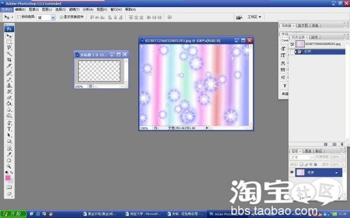Click the 开始 Start button
350x218 pixels.
click(13, 214)
